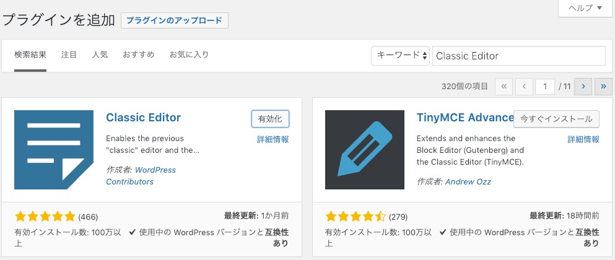Viewport: 615px width, 260px height.
Task: Go to the first results page
Action: (504, 87)
